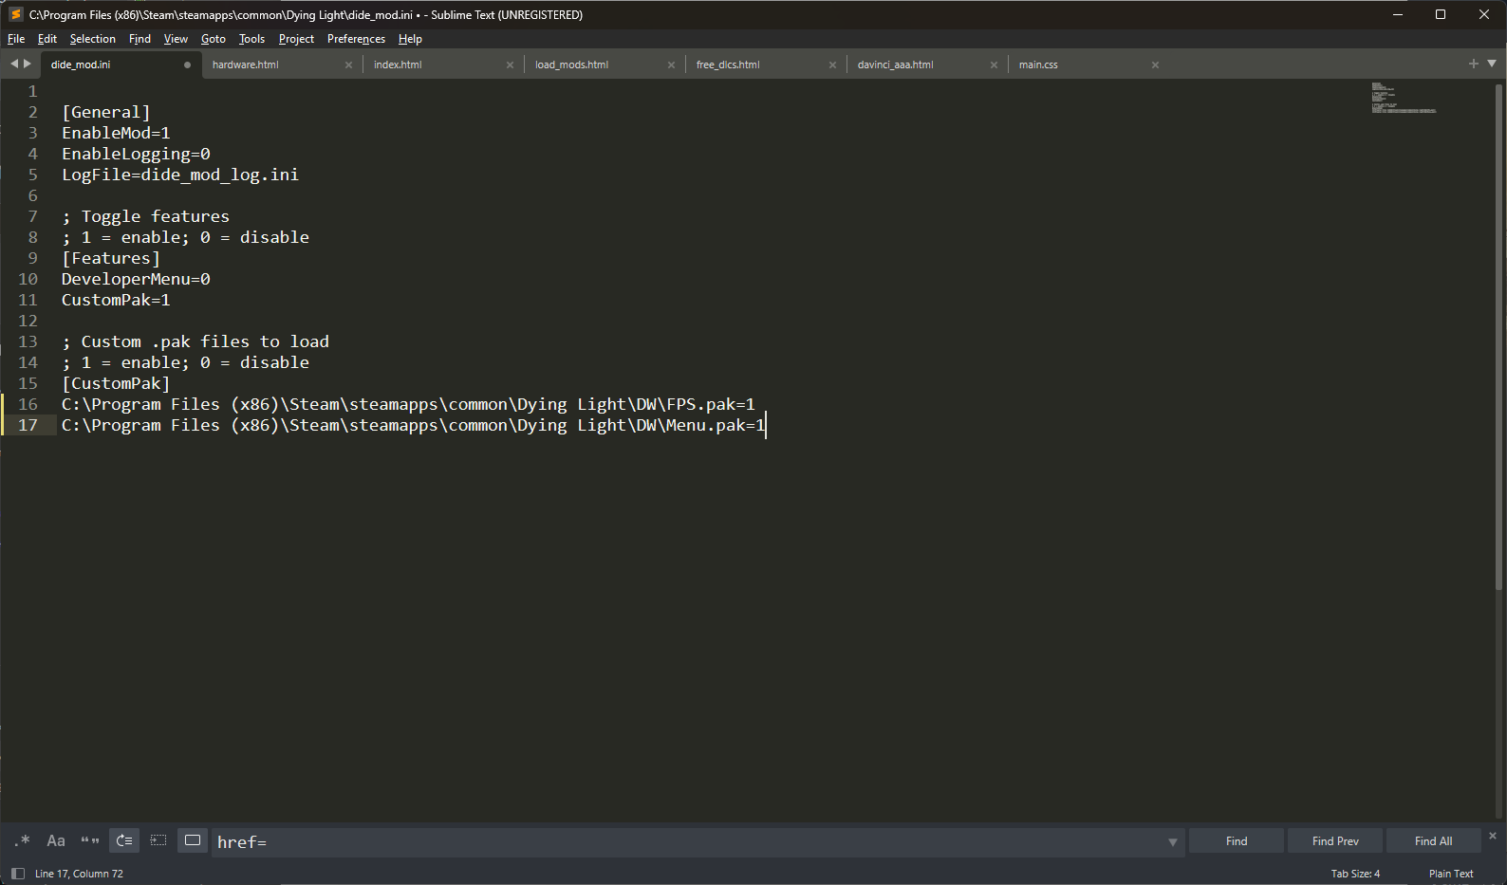The width and height of the screenshot is (1507, 885).
Task: Open the Find menu
Action: coord(140,39)
